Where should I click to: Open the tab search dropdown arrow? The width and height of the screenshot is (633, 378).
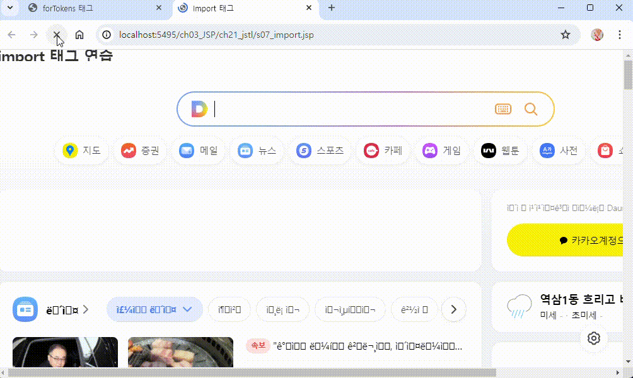pyautogui.click(x=10, y=8)
